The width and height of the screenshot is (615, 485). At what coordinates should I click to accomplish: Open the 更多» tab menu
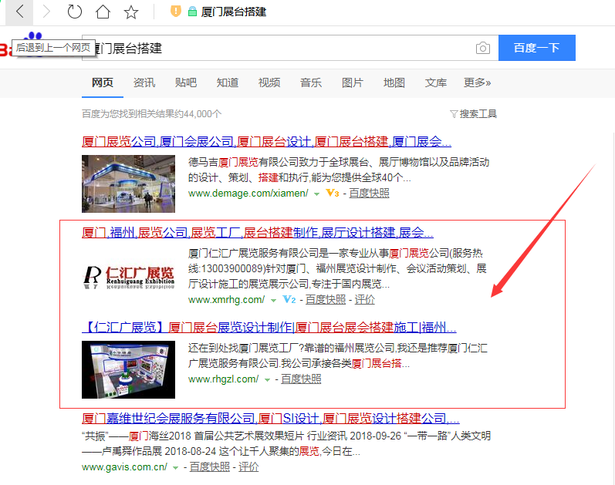(477, 83)
